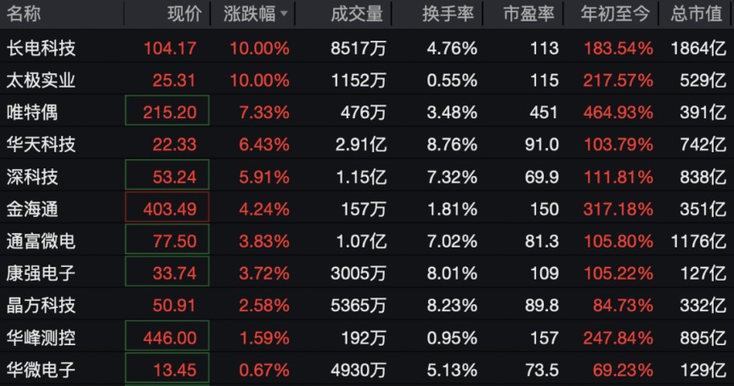Open stock 深科技
734x386 pixels.
[x=31, y=177]
